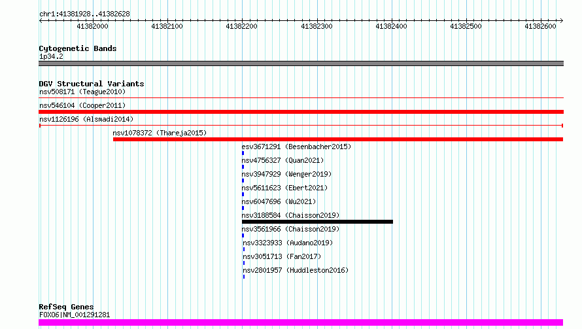Select black nsv3188584 variant bar
The height and width of the screenshot is (329, 582).
pyautogui.click(x=317, y=222)
